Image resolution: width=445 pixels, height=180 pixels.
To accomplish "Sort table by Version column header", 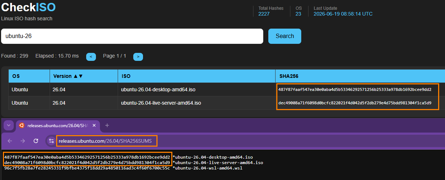I will tap(84, 76).
